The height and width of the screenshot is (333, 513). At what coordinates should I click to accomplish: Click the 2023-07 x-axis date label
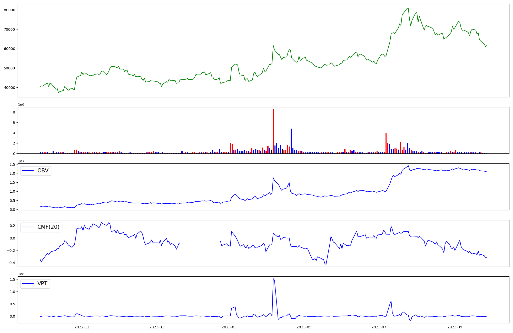pyautogui.click(x=379, y=327)
